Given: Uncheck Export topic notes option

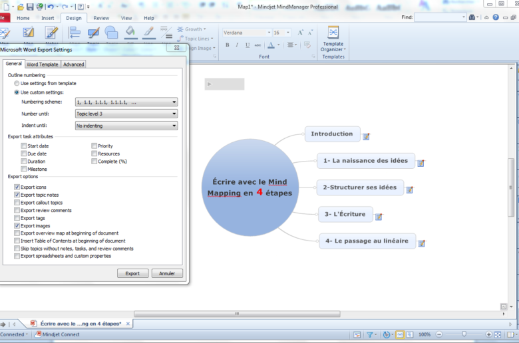Looking at the screenshot, I should tap(17, 195).
